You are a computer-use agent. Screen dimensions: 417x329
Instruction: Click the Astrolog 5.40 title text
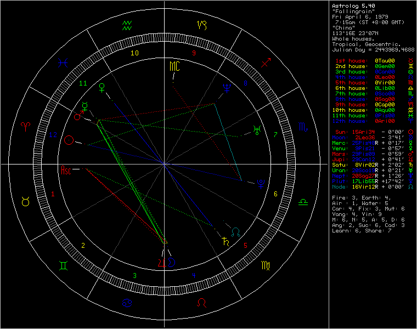click(353, 6)
